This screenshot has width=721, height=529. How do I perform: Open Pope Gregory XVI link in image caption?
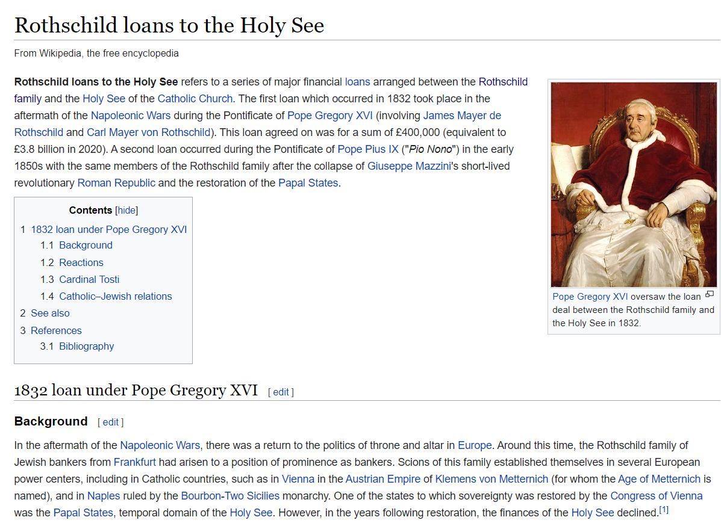pyautogui.click(x=590, y=296)
